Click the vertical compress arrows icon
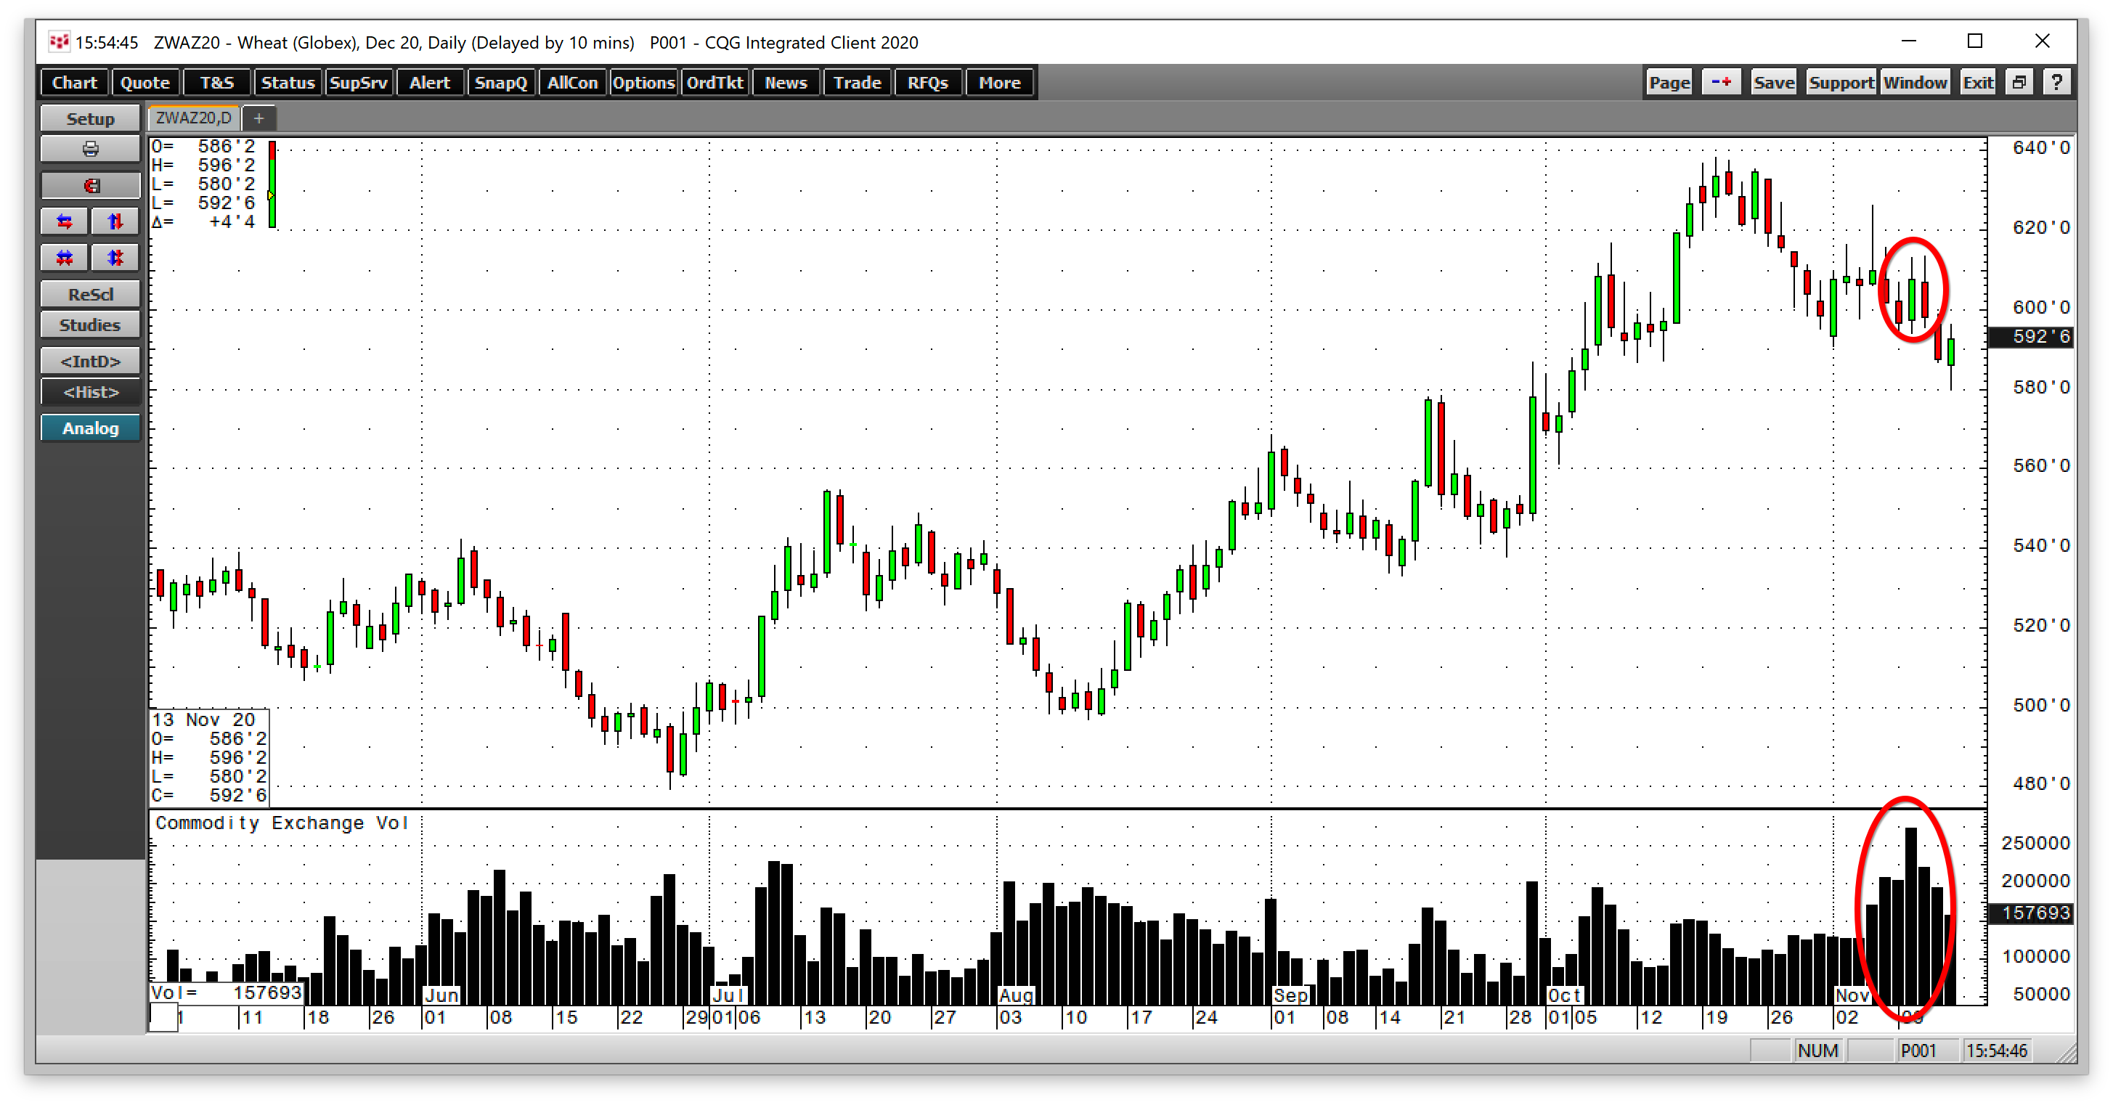This screenshot has height=1105, width=2113. tap(115, 258)
